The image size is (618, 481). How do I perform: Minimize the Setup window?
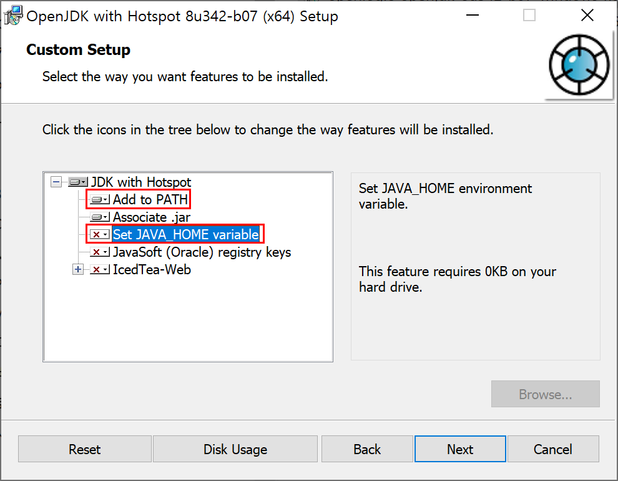point(472,16)
